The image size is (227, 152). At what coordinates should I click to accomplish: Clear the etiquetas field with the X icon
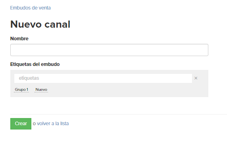coord(196,78)
